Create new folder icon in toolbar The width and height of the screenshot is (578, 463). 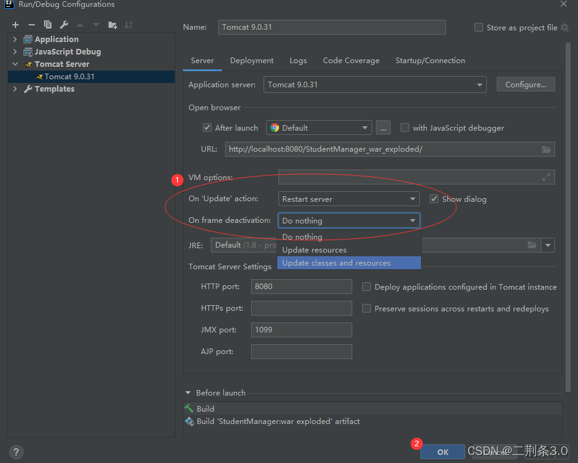click(x=112, y=25)
